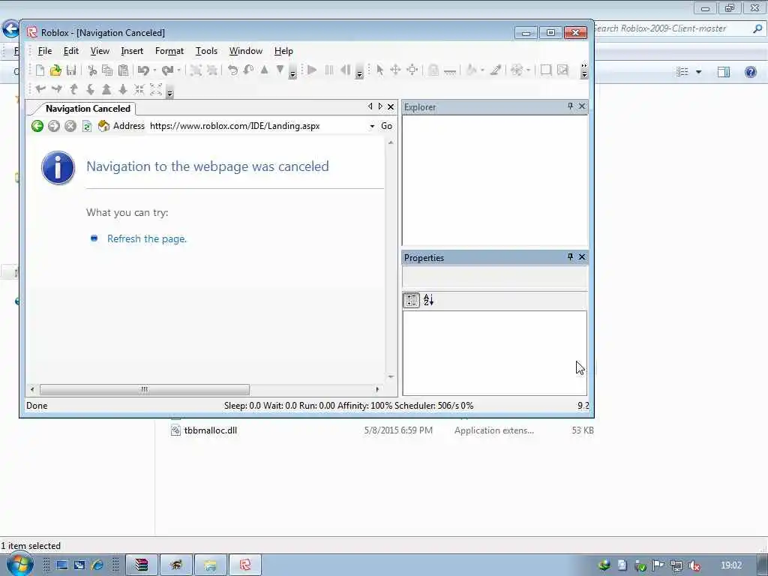This screenshot has width=768, height=576.
Task: Open the Format menu
Action: click(169, 51)
